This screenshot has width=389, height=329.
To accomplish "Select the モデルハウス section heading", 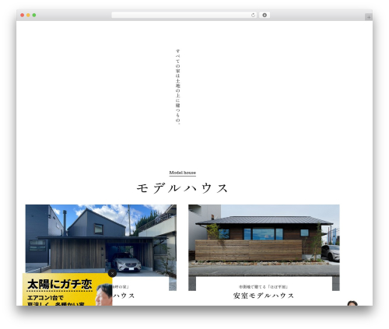I will pyautogui.click(x=182, y=188).
